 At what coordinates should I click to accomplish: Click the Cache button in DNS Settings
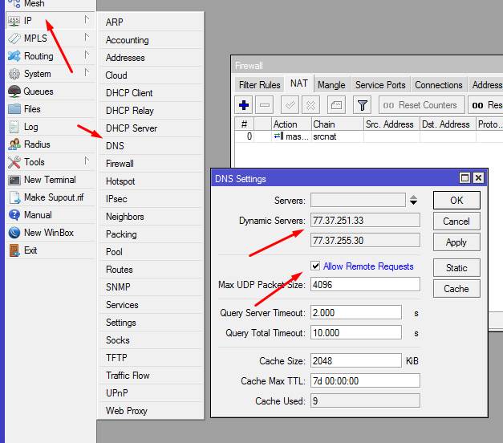click(x=456, y=289)
